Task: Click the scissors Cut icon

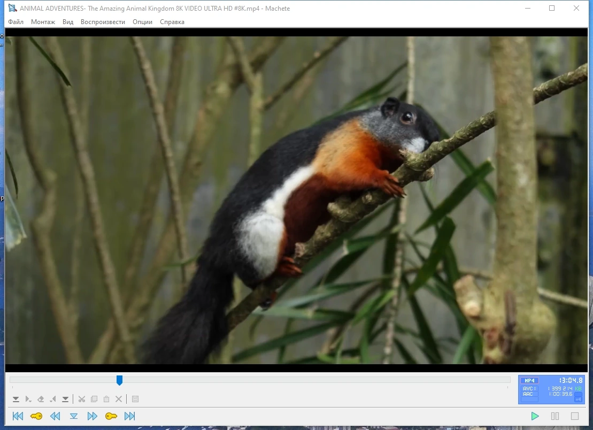Action: 82,399
